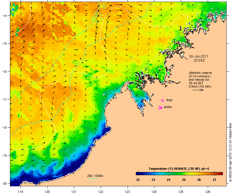Viewport: 234px width, 194px height.
Task: Click the latitude axis label -15
Action: (x=4, y=43)
